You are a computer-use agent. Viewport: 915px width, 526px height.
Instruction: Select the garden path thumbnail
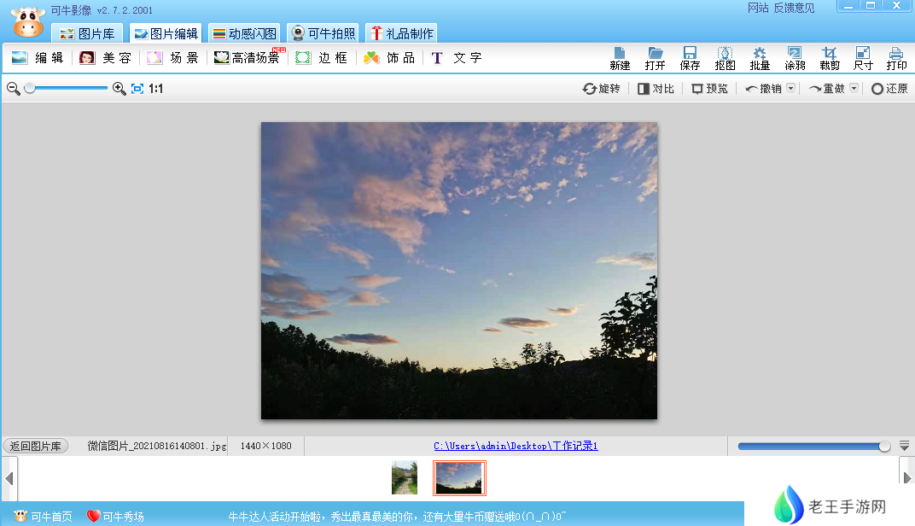pos(405,477)
